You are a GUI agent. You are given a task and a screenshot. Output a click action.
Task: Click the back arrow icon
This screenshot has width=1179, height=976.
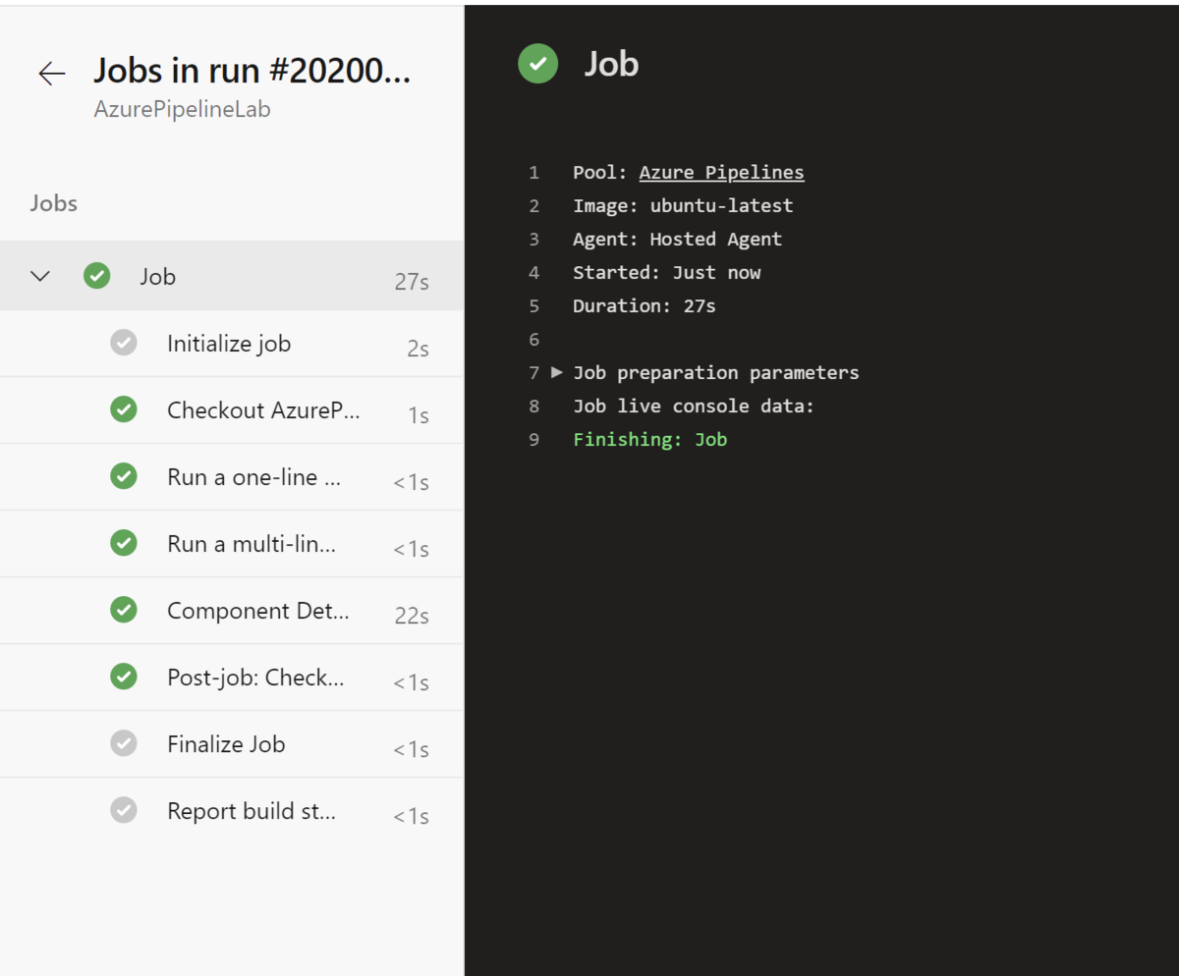(x=51, y=74)
